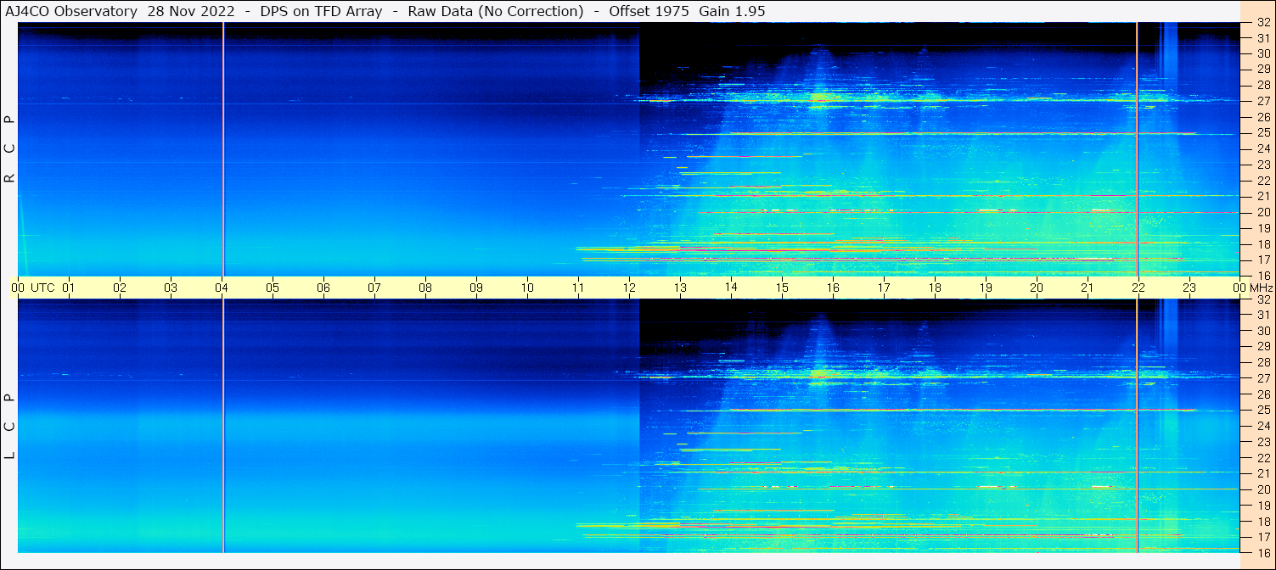This screenshot has width=1276, height=570.
Task: Click the pink 22 UTC marker in RCP panel
Action: 1137,149
